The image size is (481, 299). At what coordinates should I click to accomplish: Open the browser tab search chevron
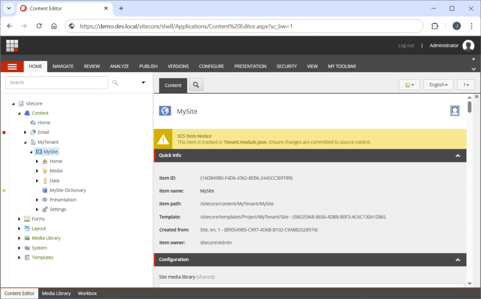coord(9,8)
